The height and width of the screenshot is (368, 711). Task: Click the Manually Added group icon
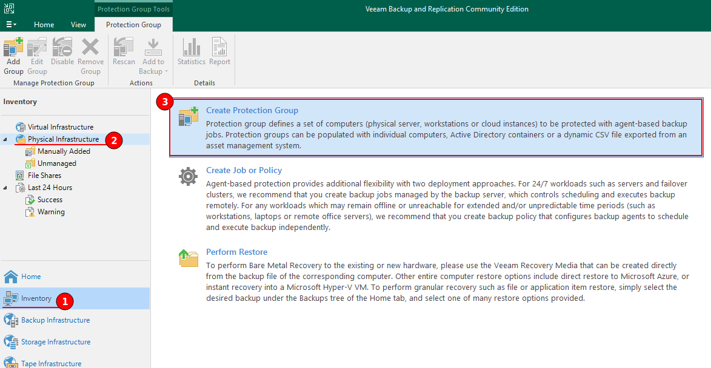[30, 151]
